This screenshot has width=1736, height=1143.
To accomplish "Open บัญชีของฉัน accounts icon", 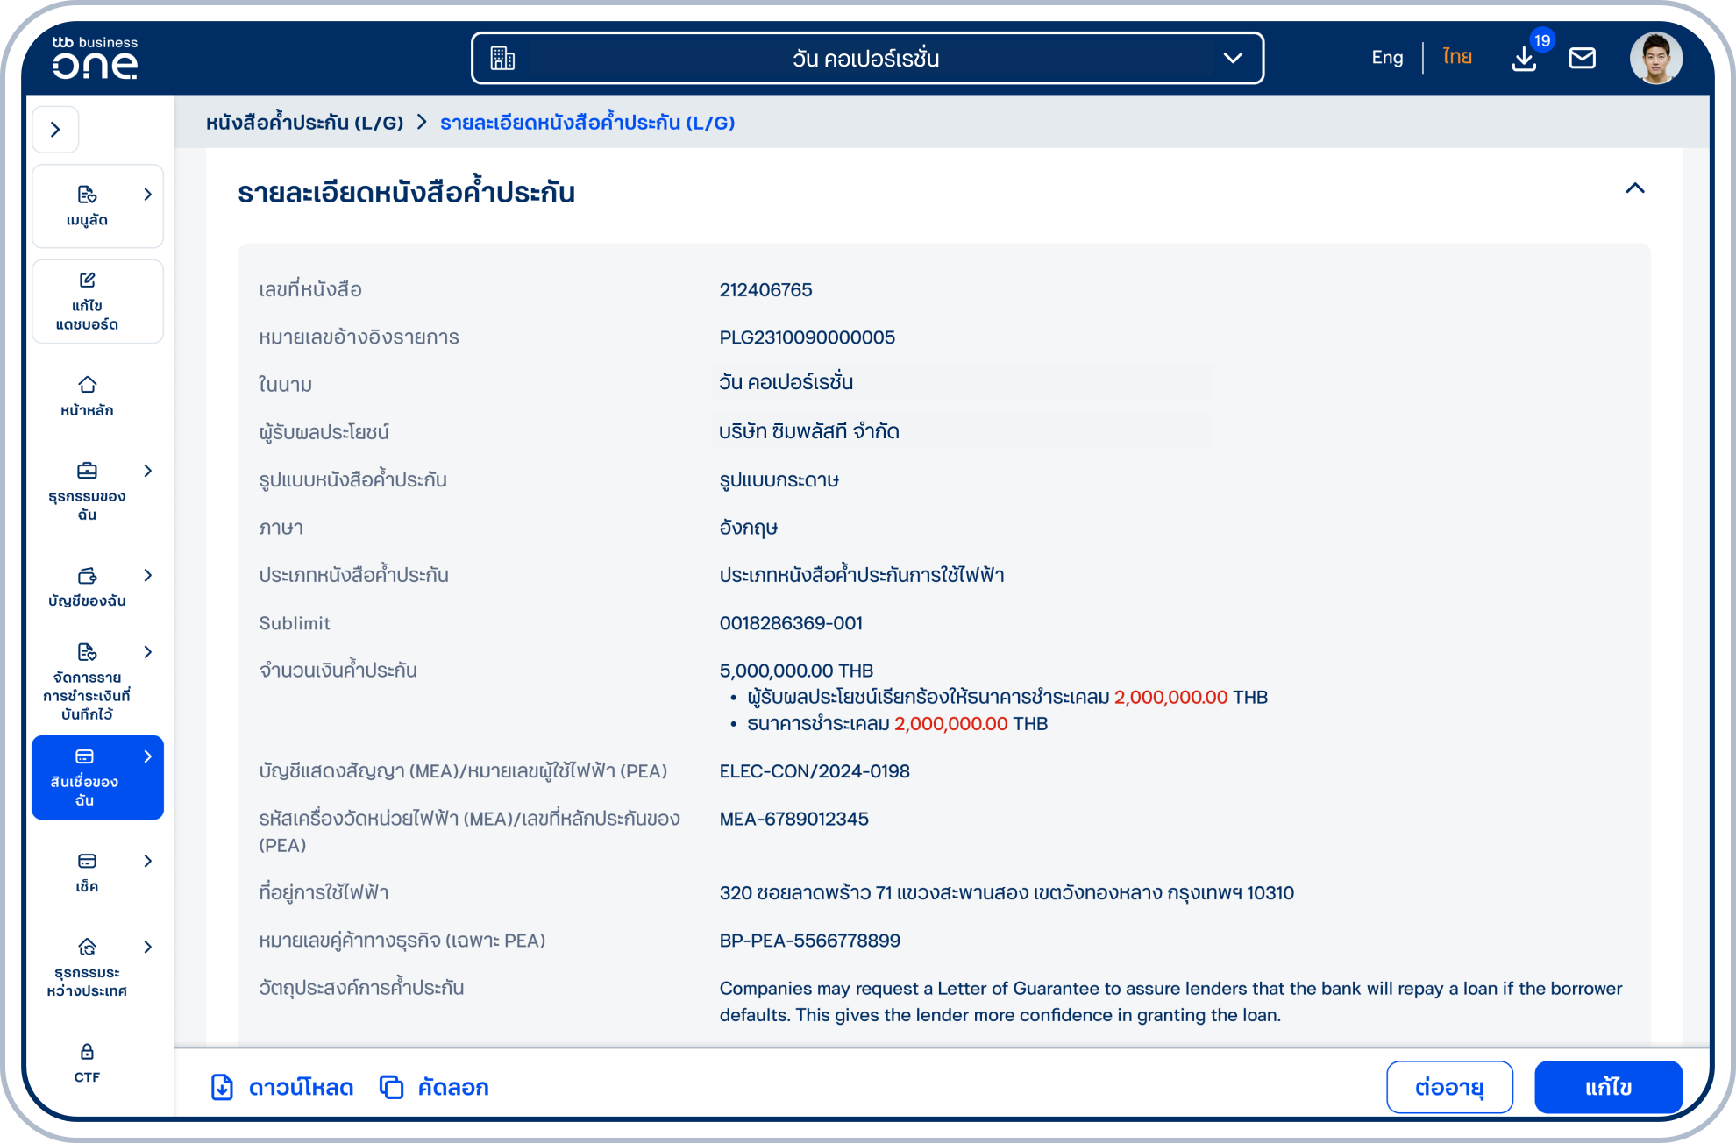I will tap(86, 576).
